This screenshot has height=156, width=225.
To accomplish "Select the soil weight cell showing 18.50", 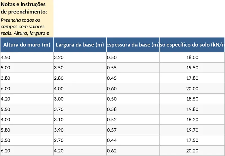I will (192, 99).
